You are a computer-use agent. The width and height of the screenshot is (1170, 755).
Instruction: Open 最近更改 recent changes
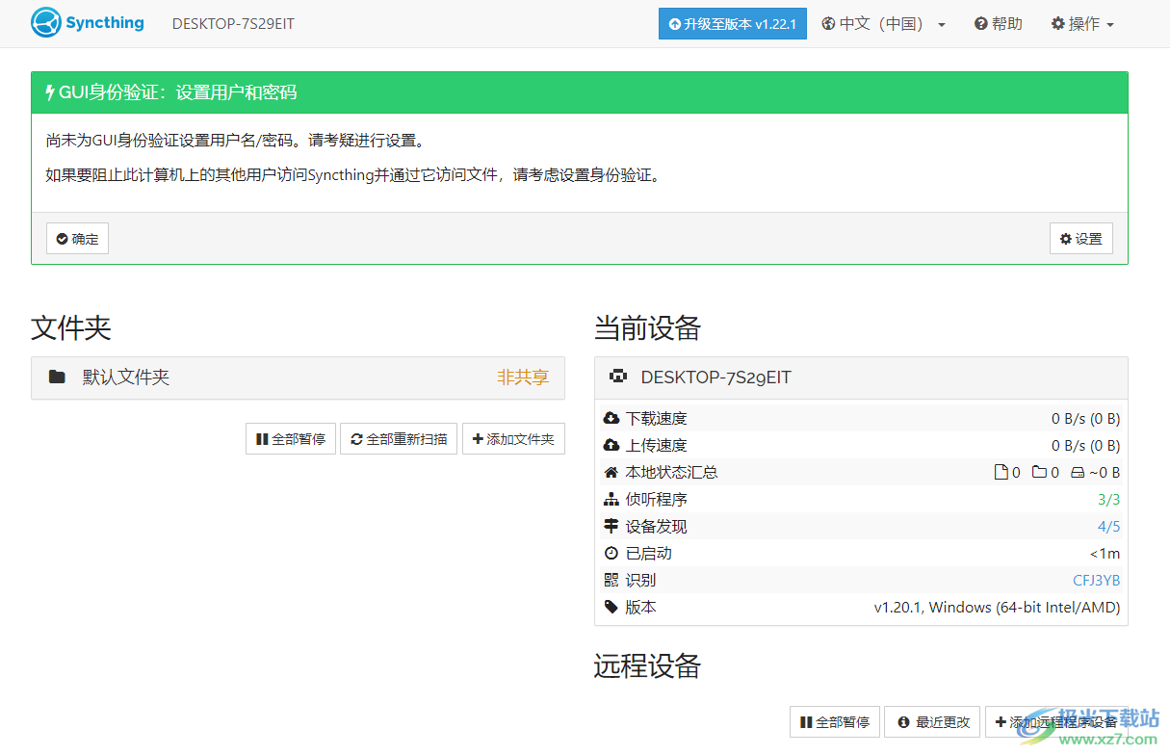point(932,722)
